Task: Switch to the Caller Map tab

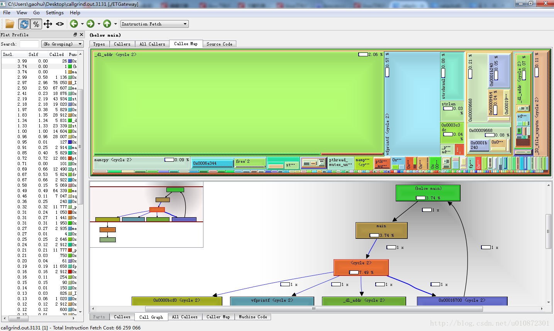Action: pos(218,317)
